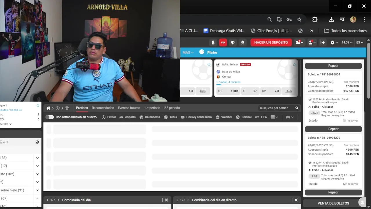Click Repetir below ticket 78126975279
Screen dimensions: 371x209
[x=333, y=192]
